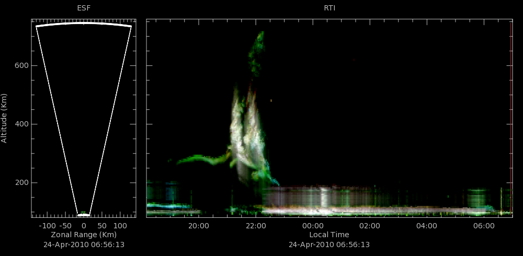Click altitude tick label 600
Image resolution: width=523 pixels, height=256 pixels.
pyautogui.click(x=21, y=66)
